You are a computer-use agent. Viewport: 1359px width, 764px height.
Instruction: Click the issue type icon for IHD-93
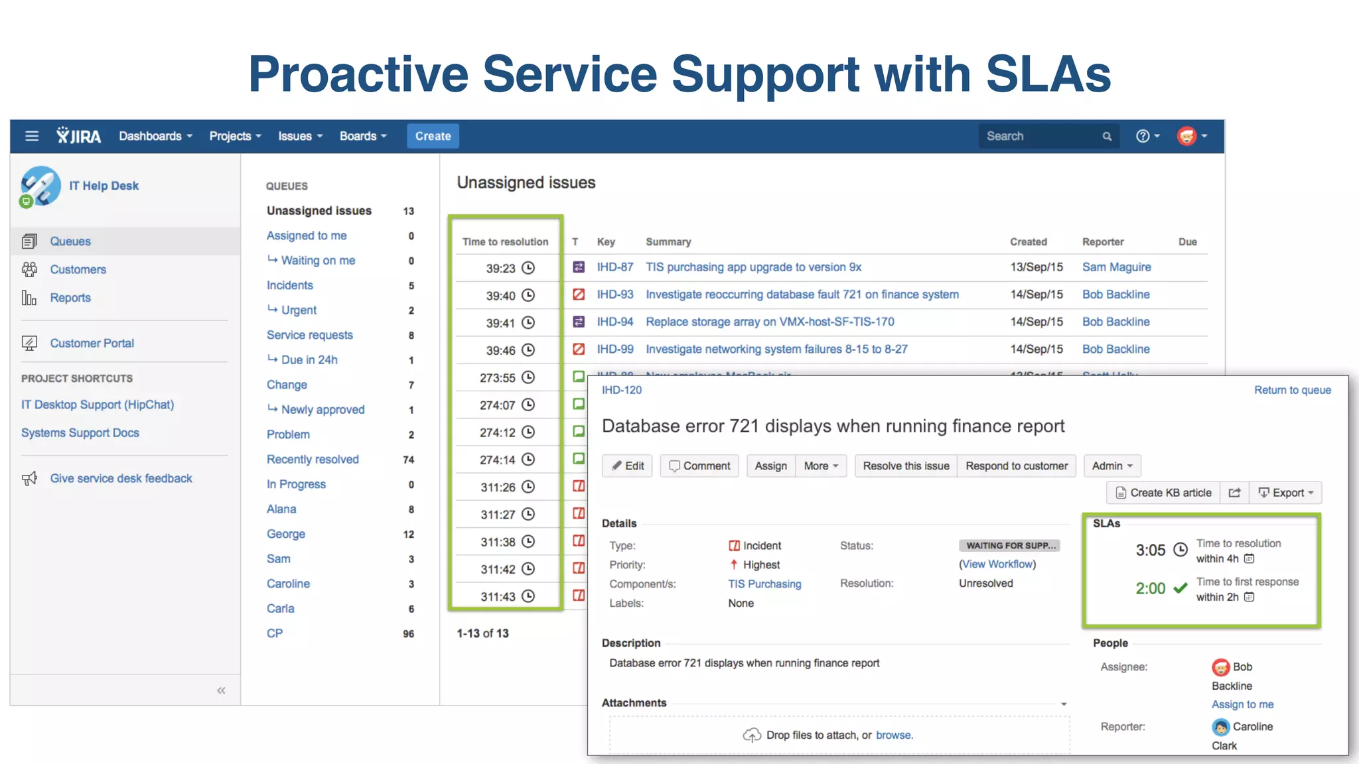(579, 294)
